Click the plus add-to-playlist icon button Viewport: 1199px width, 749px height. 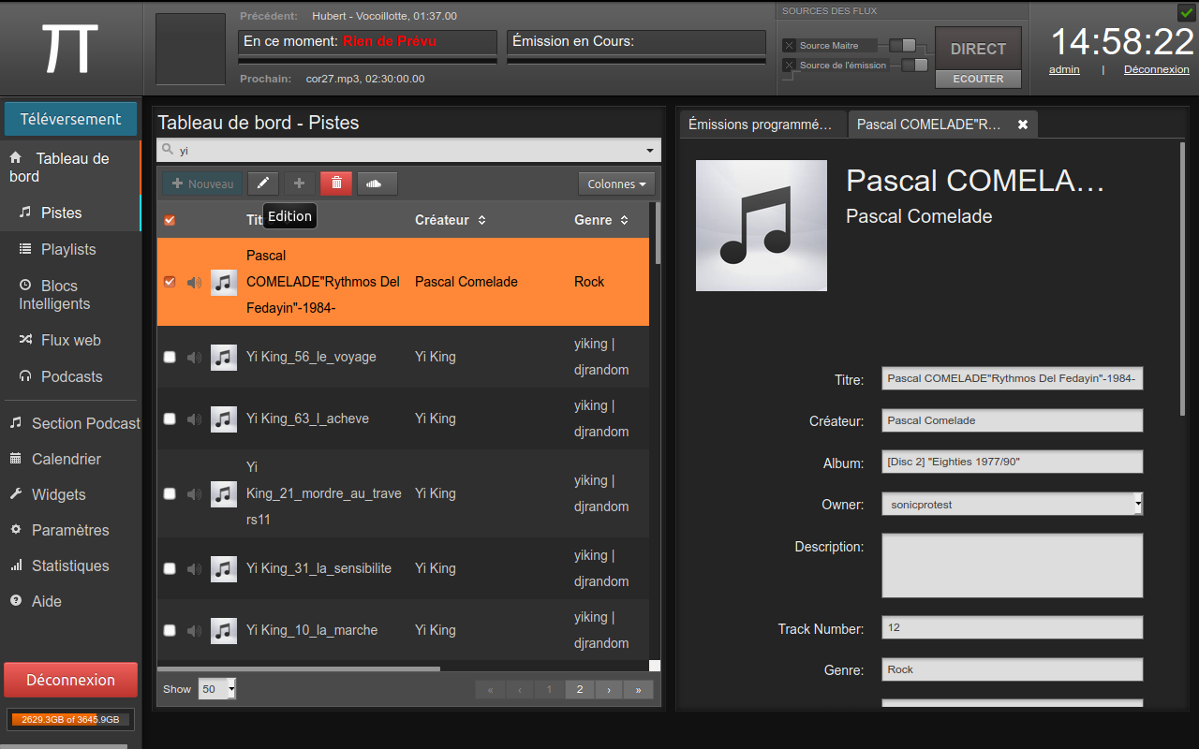(x=300, y=184)
